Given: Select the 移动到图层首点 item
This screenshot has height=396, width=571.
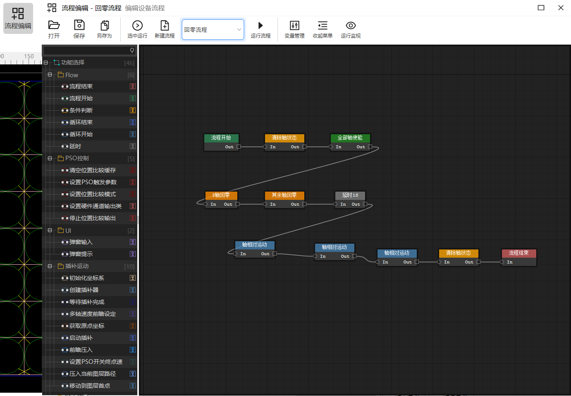Looking at the screenshot, I should 90,386.
